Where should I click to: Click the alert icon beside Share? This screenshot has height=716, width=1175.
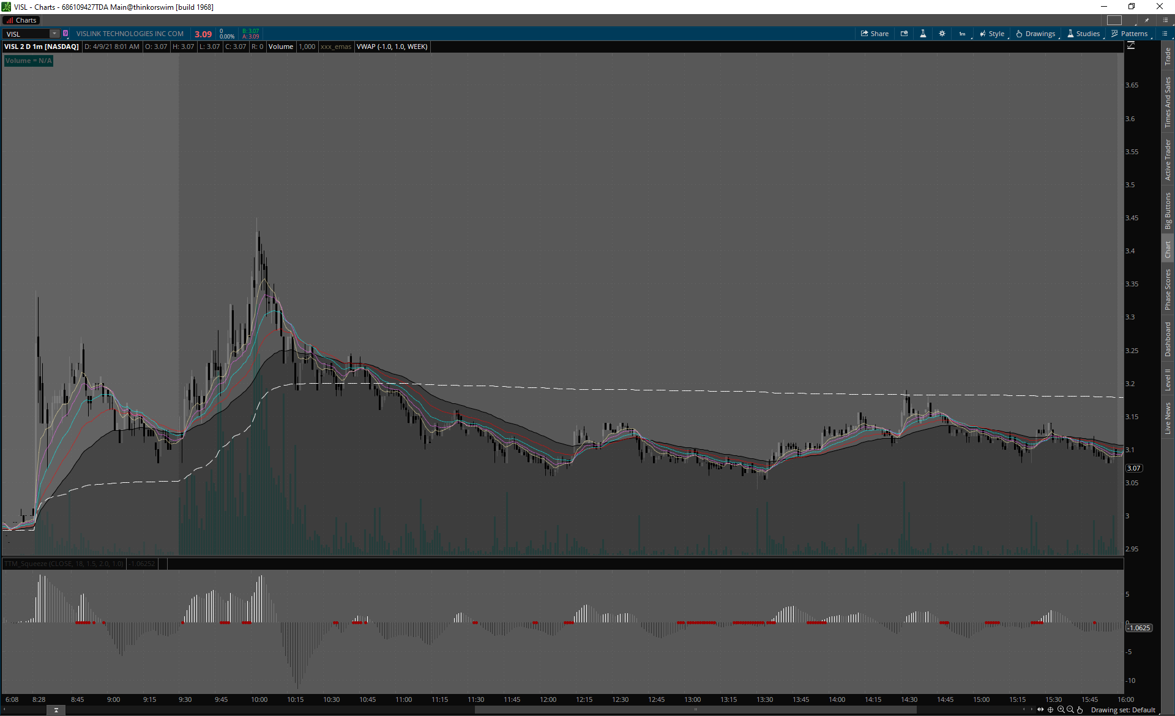(904, 34)
